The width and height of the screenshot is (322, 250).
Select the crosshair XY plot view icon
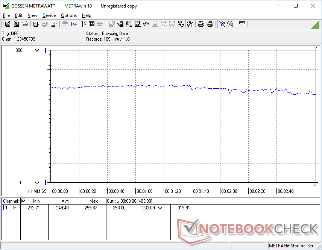[83, 24]
